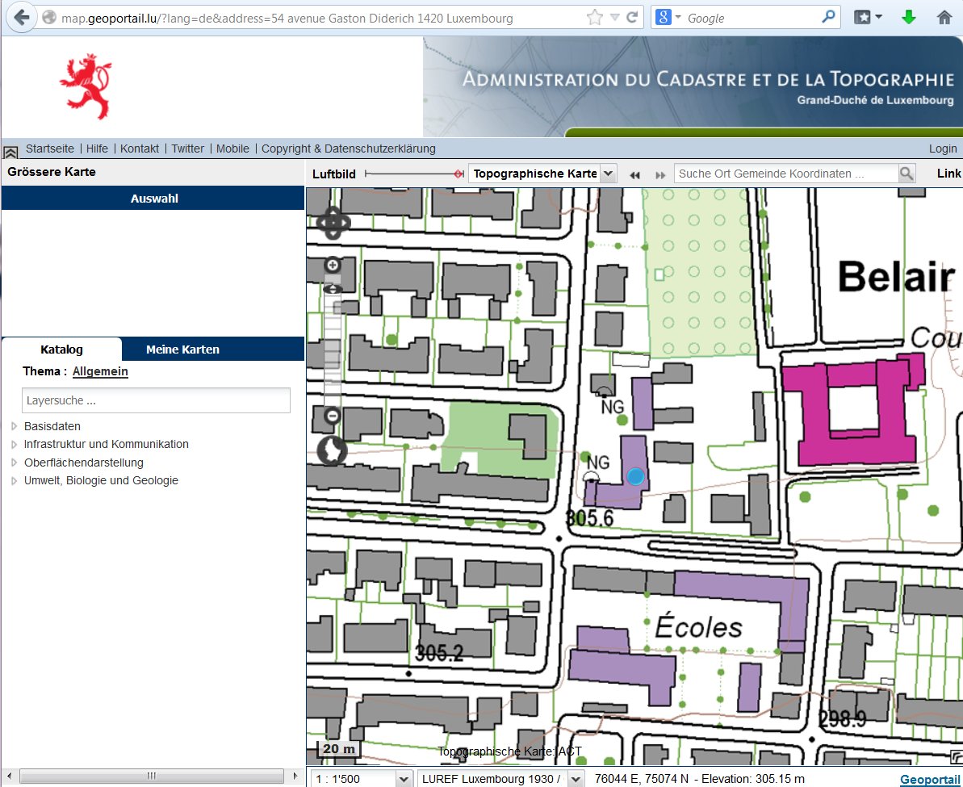963x787 pixels.
Task: Click the Luxembourg full-extent map icon
Action: 332,450
